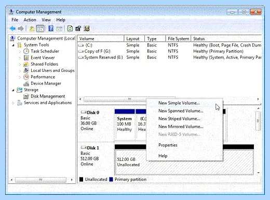Click the blue Help toolbar icon
The image size is (270, 200).
[x=51, y=29]
